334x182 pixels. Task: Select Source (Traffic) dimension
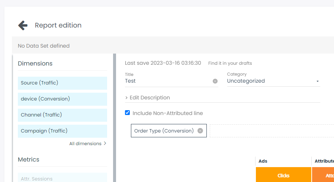[x=62, y=83]
